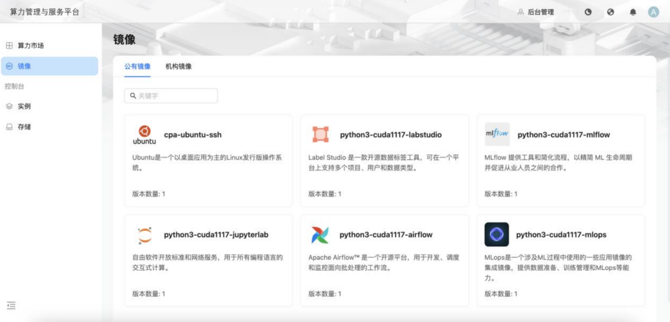The width and height of the screenshot is (670, 322).
Task: Select 实例 in sidebar
Action: (24, 106)
